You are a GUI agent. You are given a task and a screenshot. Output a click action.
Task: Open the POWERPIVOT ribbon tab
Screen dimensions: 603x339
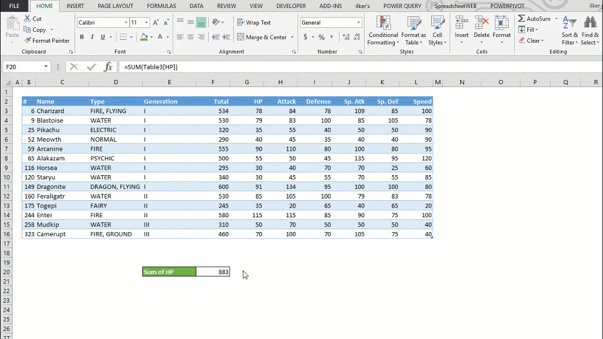pos(507,6)
